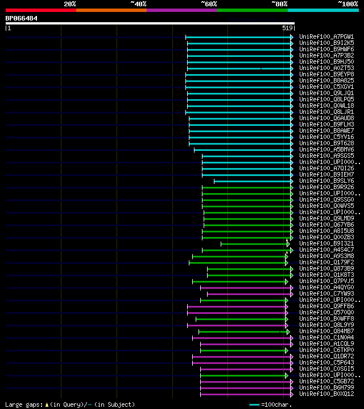The image size is (364, 409).
Task: Select the UniRef100_Q8LJR1 label
Action: coord(326,112)
